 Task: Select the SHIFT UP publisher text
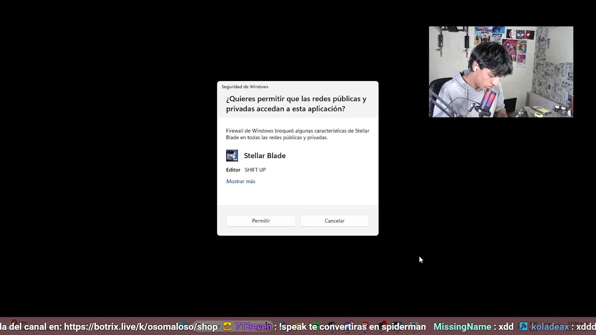tap(255, 170)
